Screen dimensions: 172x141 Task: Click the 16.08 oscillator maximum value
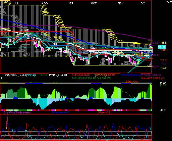pos(163,83)
